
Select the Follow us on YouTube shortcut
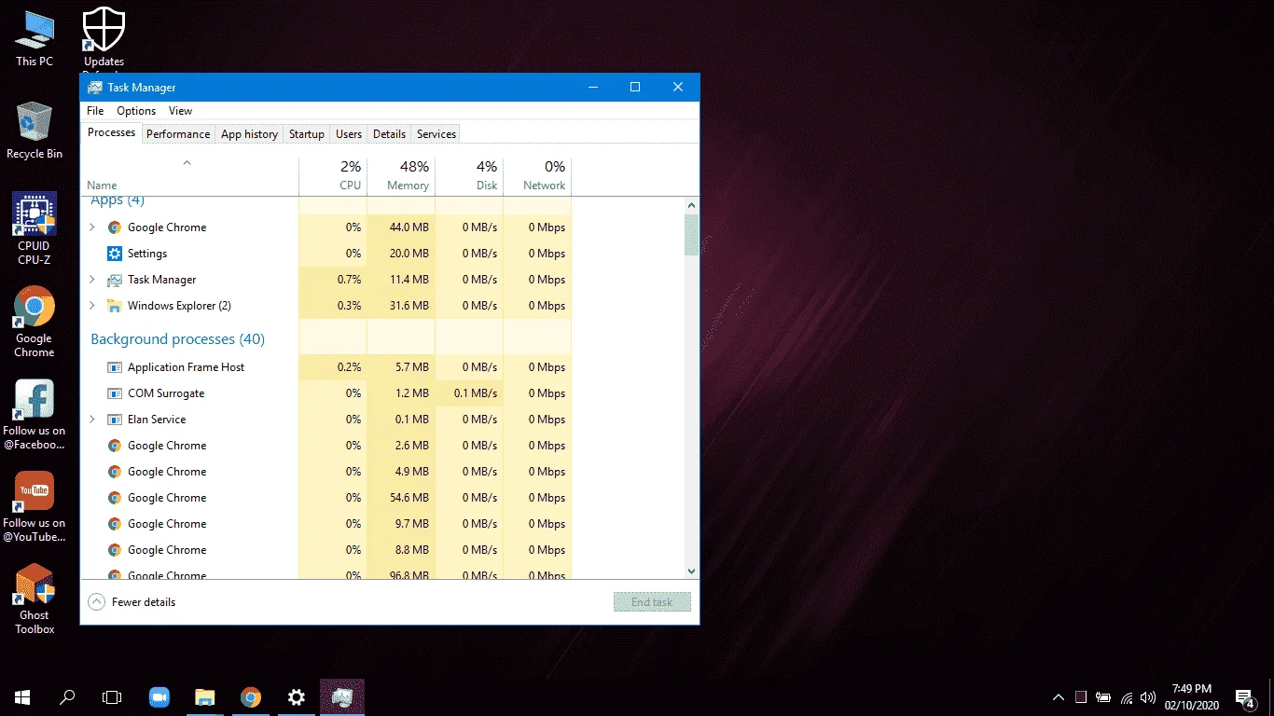point(35,507)
